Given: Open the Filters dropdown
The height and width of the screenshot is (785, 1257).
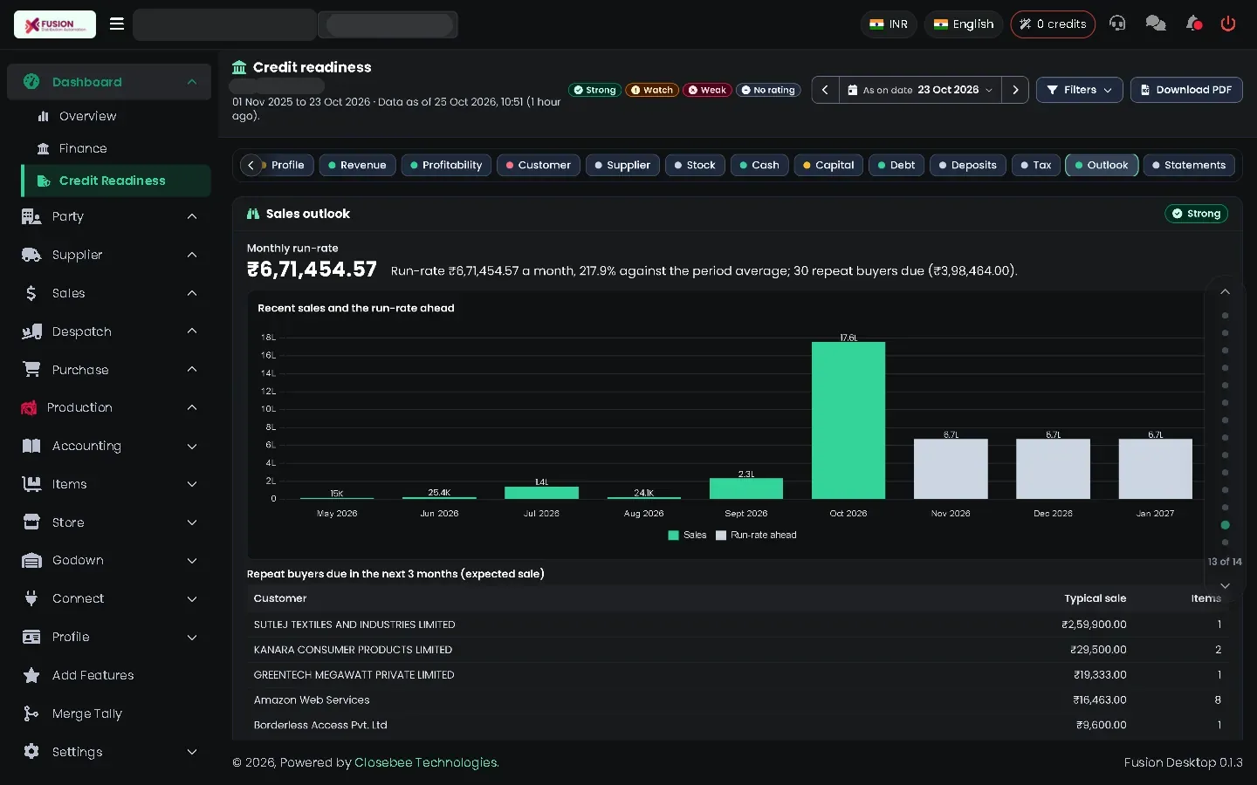Looking at the screenshot, I should (x=1079, y=90).
